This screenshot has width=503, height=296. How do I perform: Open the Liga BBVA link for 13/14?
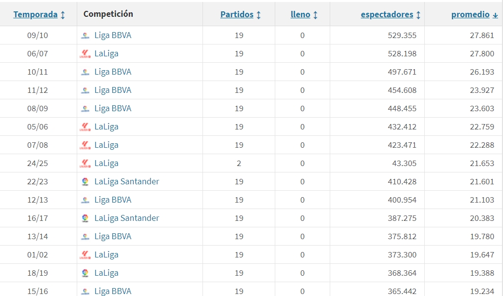(113, 237)
